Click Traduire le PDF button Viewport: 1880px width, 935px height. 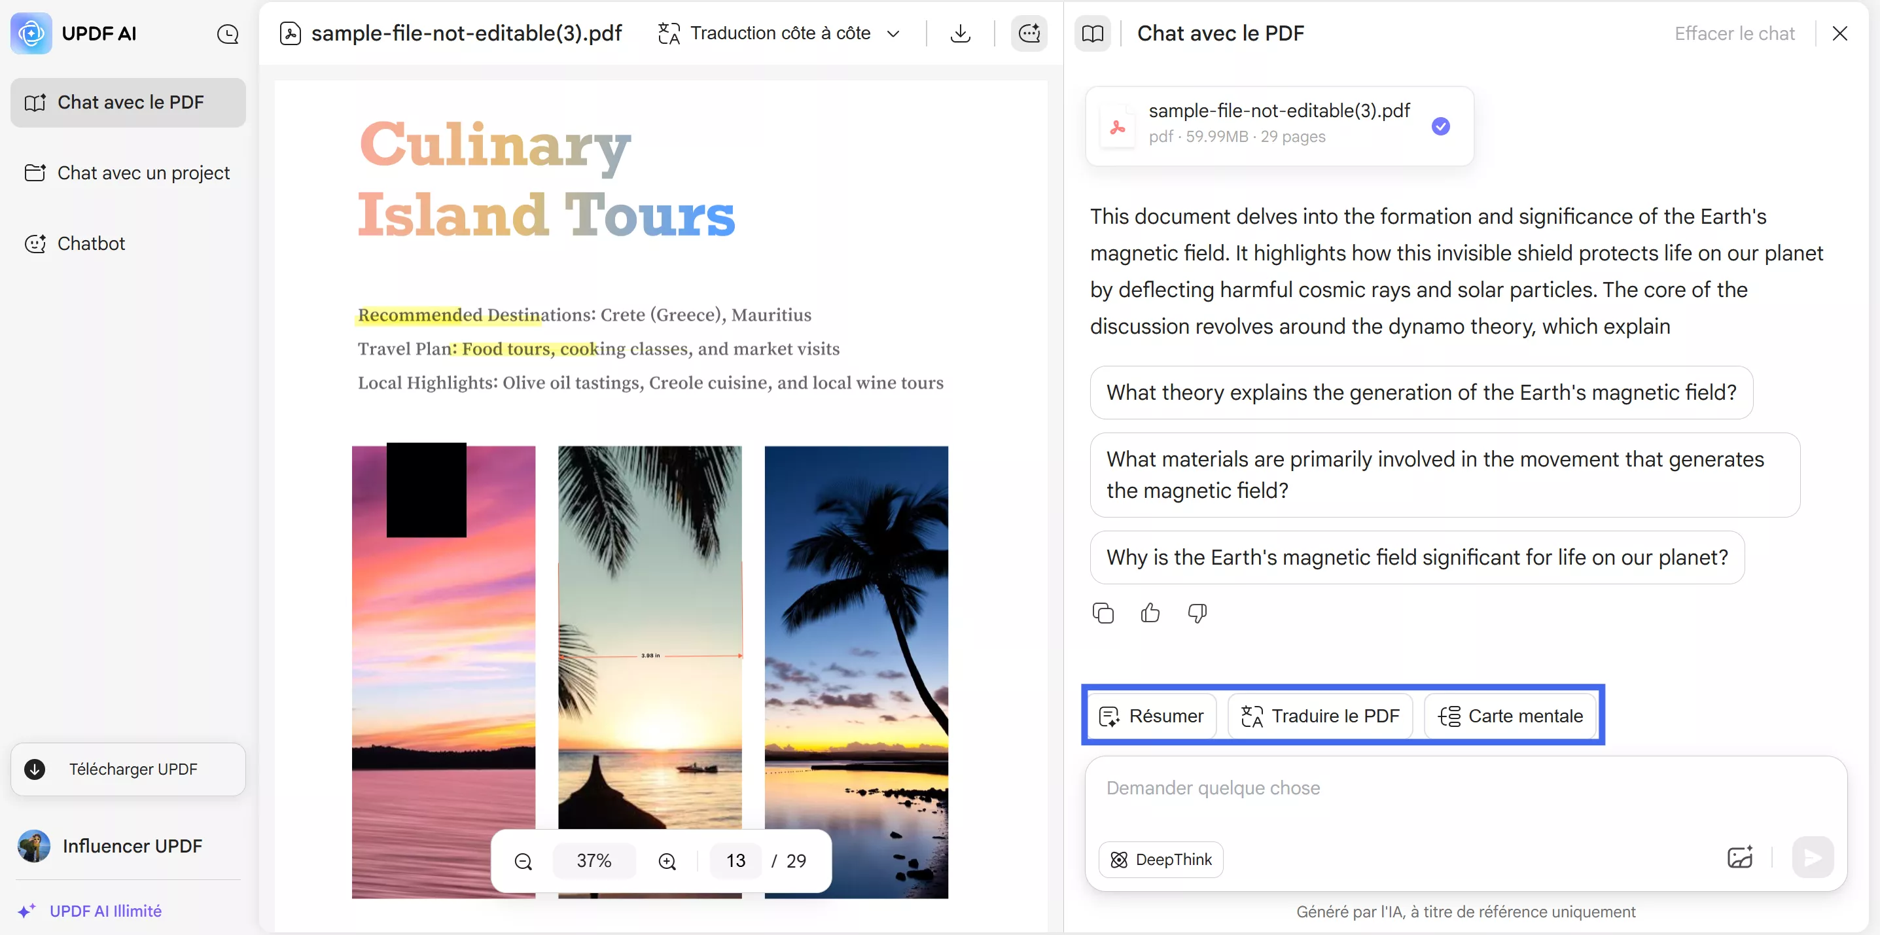click(1319, 716)
